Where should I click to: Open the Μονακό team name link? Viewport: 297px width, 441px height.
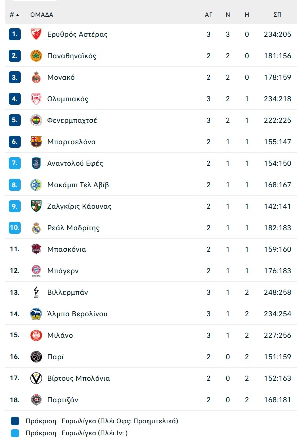point(61,77)
